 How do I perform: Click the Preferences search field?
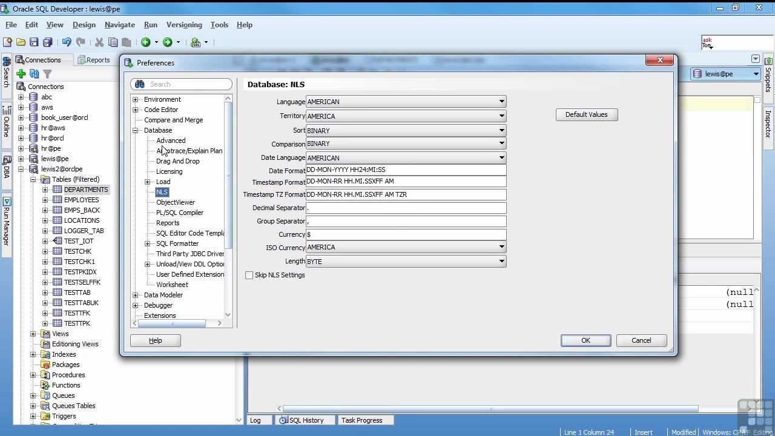182,84
